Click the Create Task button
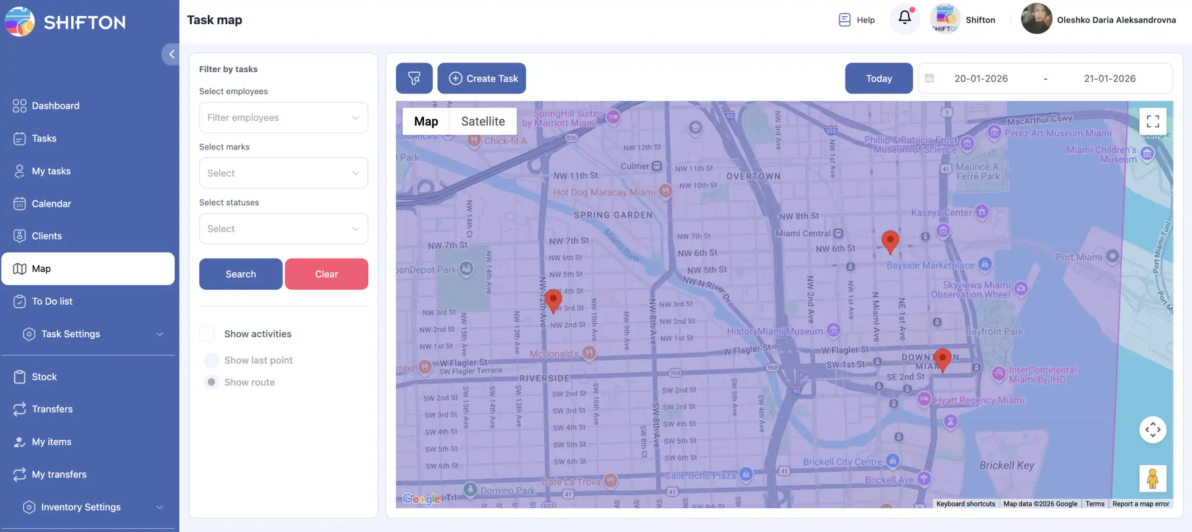This screenshot has width=1192, height=532. pyautogui.click(x=482, y=78)
